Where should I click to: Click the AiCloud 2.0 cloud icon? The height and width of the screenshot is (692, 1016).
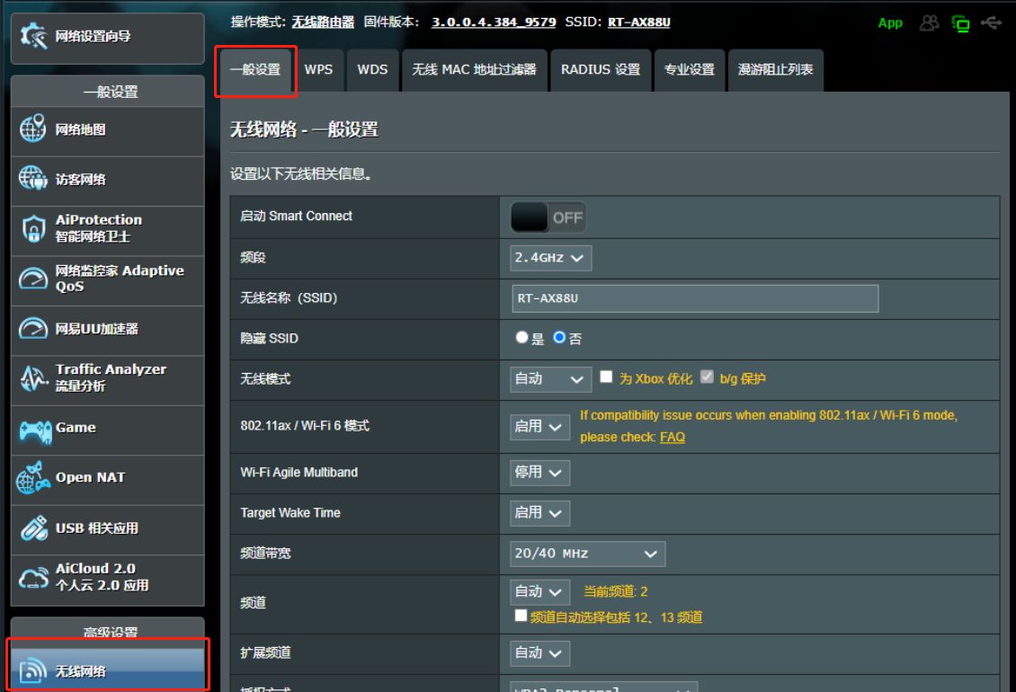(33, 577)
